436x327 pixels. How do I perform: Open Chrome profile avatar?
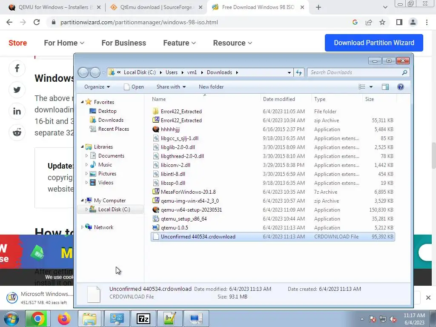coord(413,22)
